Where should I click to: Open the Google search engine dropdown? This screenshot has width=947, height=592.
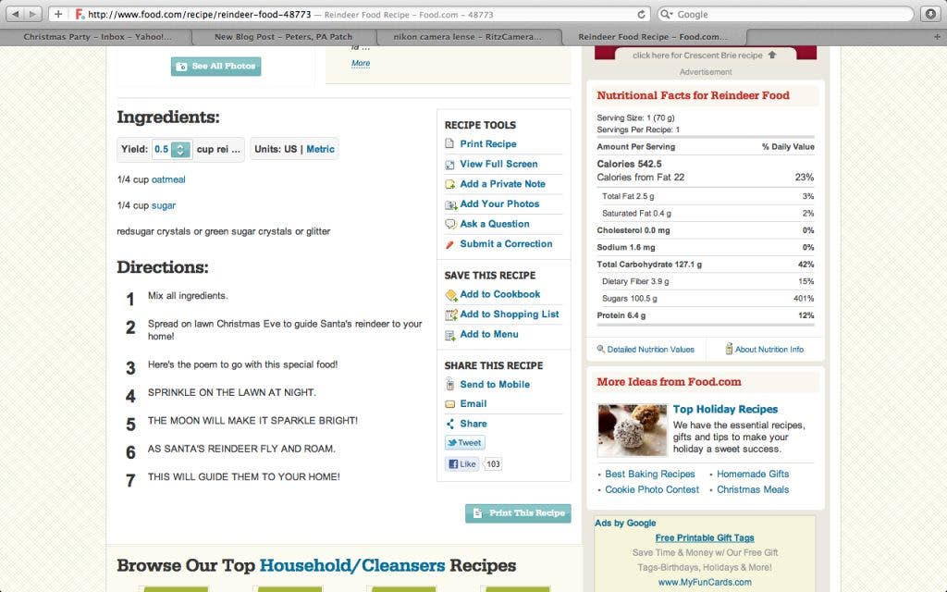pos(666,14)
